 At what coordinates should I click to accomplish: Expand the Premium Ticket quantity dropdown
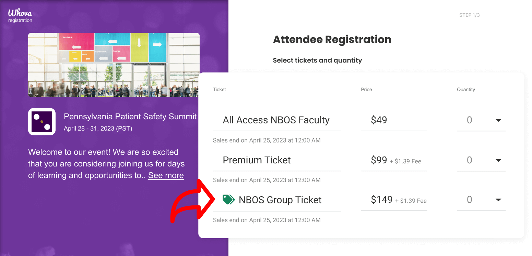pyautogui.click(x=498, y=160)
